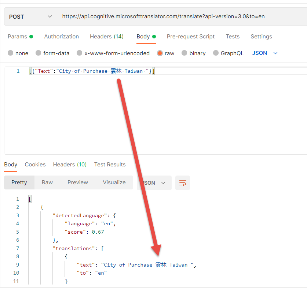Open request Headers (14) tab
Screen dimensions: 307x290
click(x=107, y=37)
